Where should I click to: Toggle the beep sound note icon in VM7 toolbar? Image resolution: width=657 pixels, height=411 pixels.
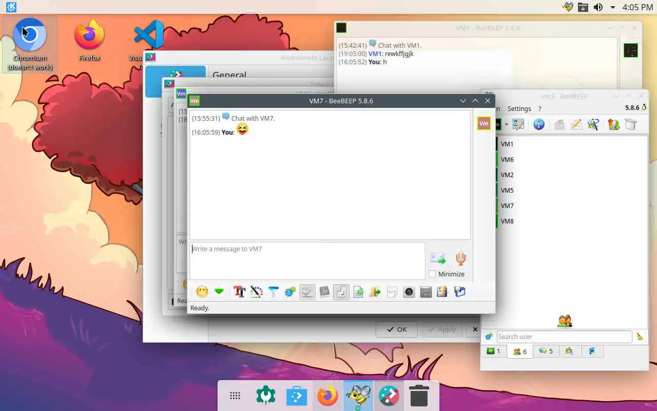tap(341, 292)
